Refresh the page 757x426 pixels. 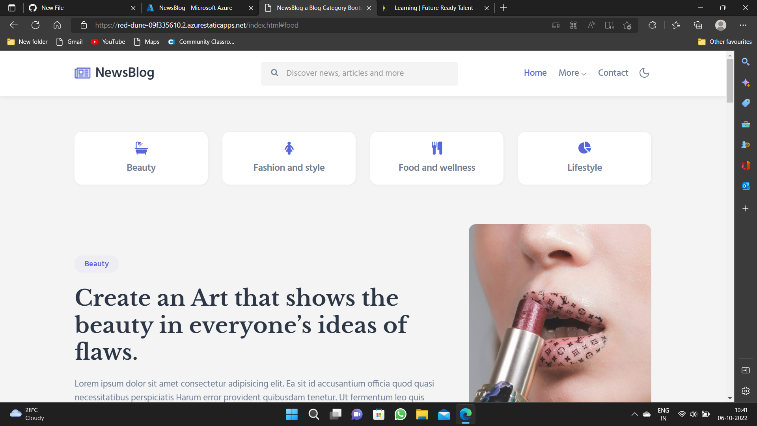(x=35, y=25)
